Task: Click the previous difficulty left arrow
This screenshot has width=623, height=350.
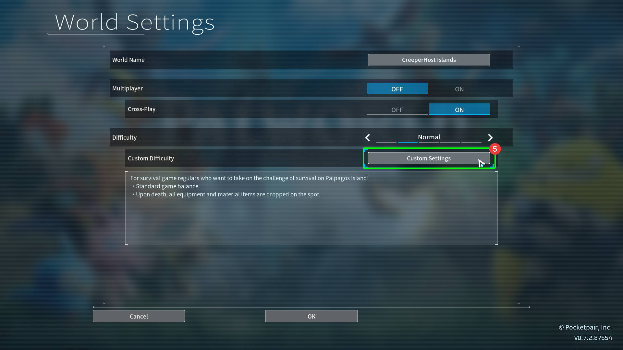Action: coord(368,138)
